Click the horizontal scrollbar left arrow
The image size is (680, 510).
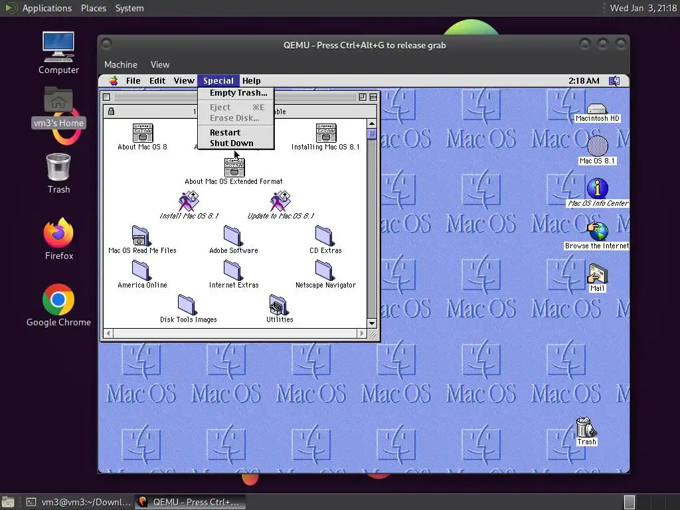108,333
